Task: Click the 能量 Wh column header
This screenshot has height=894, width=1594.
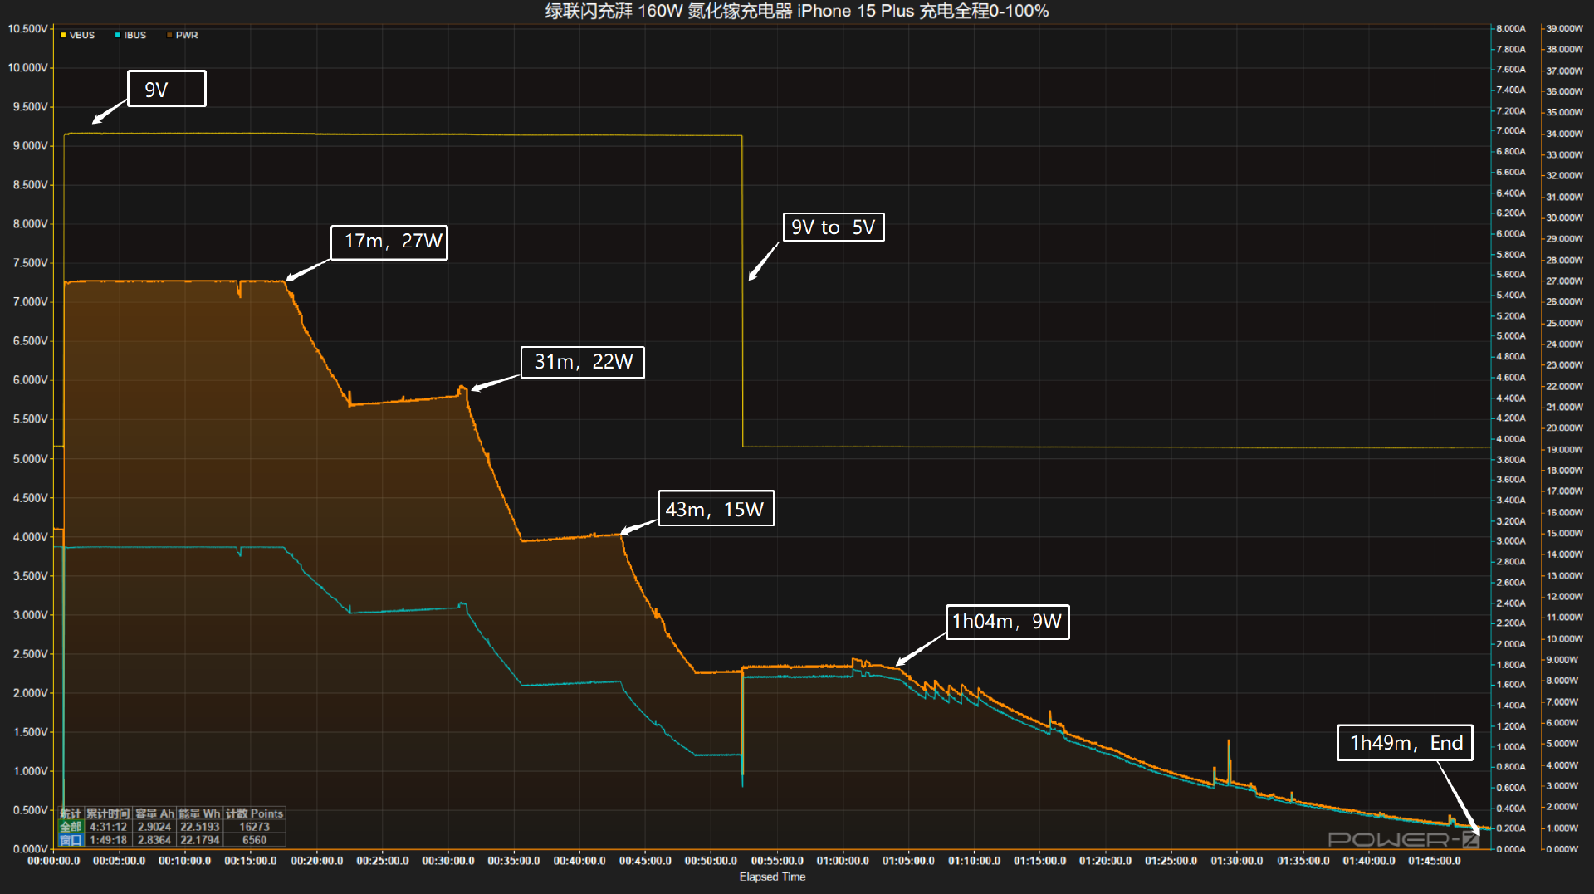Action: coord(199,813)
